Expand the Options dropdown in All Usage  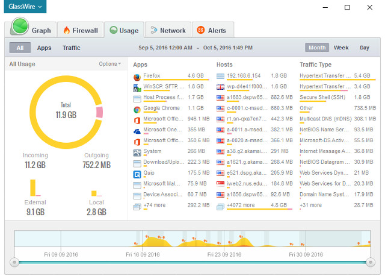(109, 64)
